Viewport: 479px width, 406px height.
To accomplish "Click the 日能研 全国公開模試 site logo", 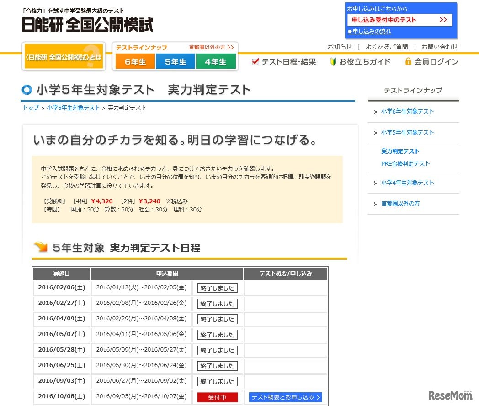I will (87, 25).
